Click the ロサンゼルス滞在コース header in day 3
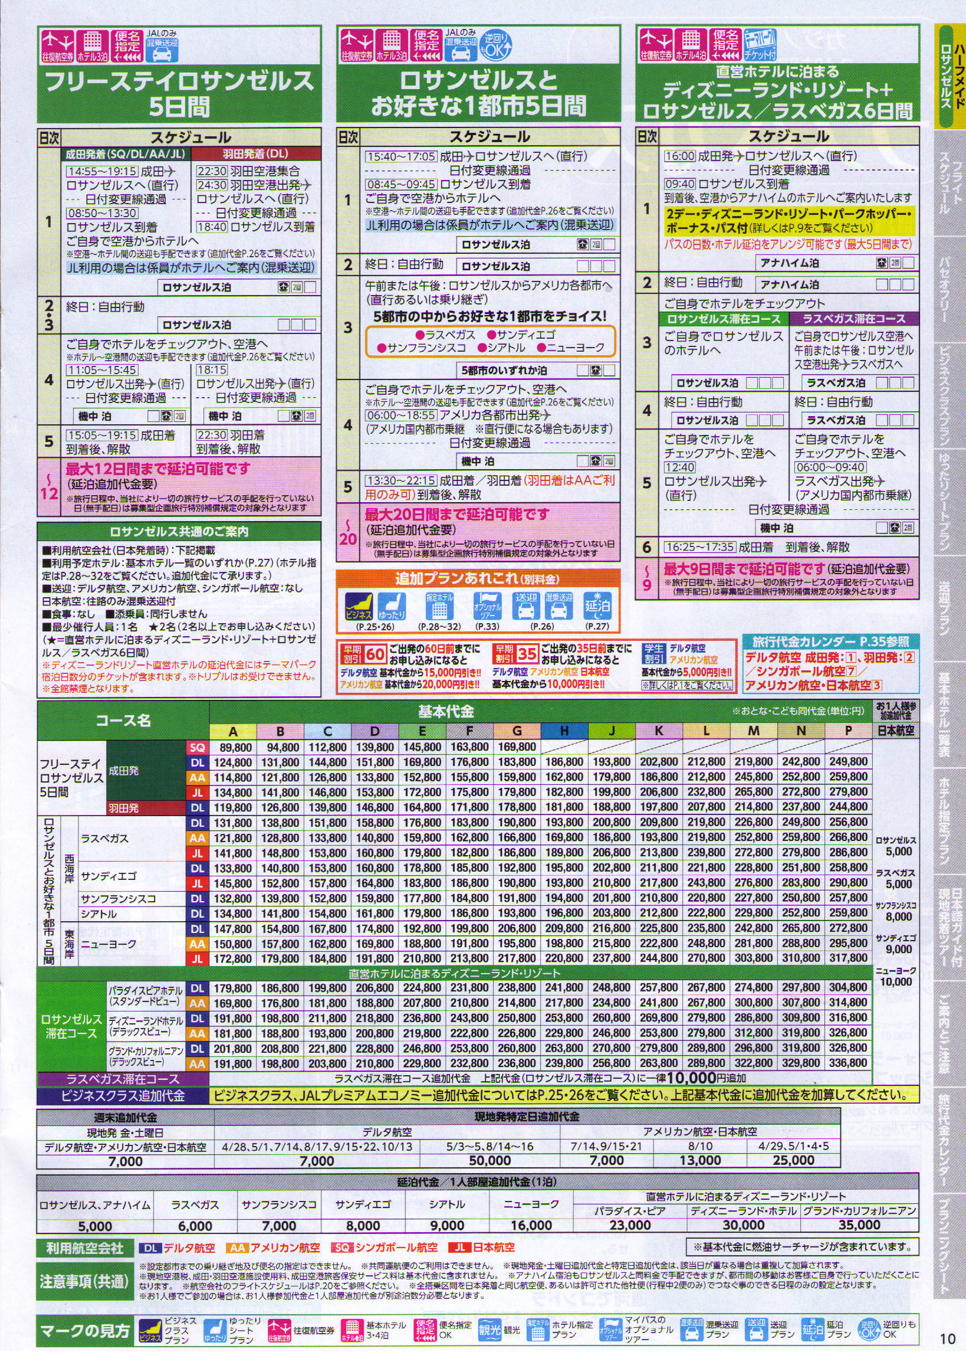The height and width of the screenshot is (1352, 966). tap(722, 319)
